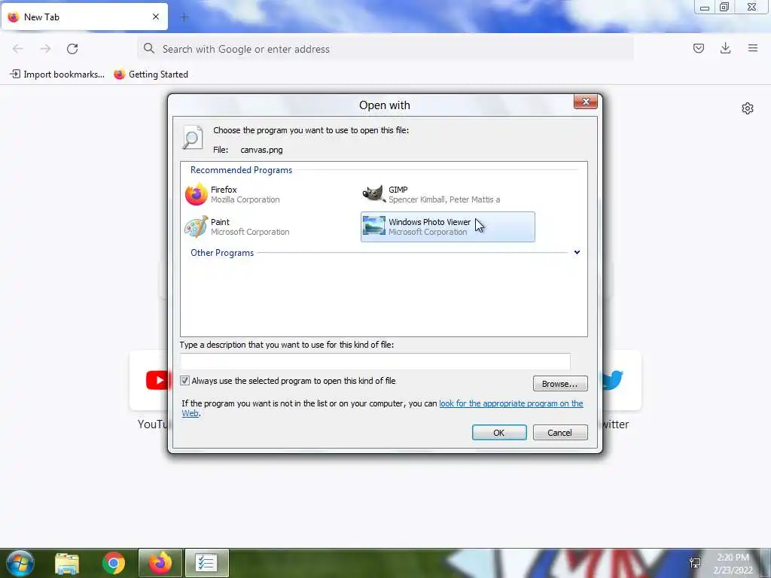Click Import bookmarks... in bookmarks toolbar
Image resolution: width=771 pixels, height=578 pixels.
(x=57, y=75)
